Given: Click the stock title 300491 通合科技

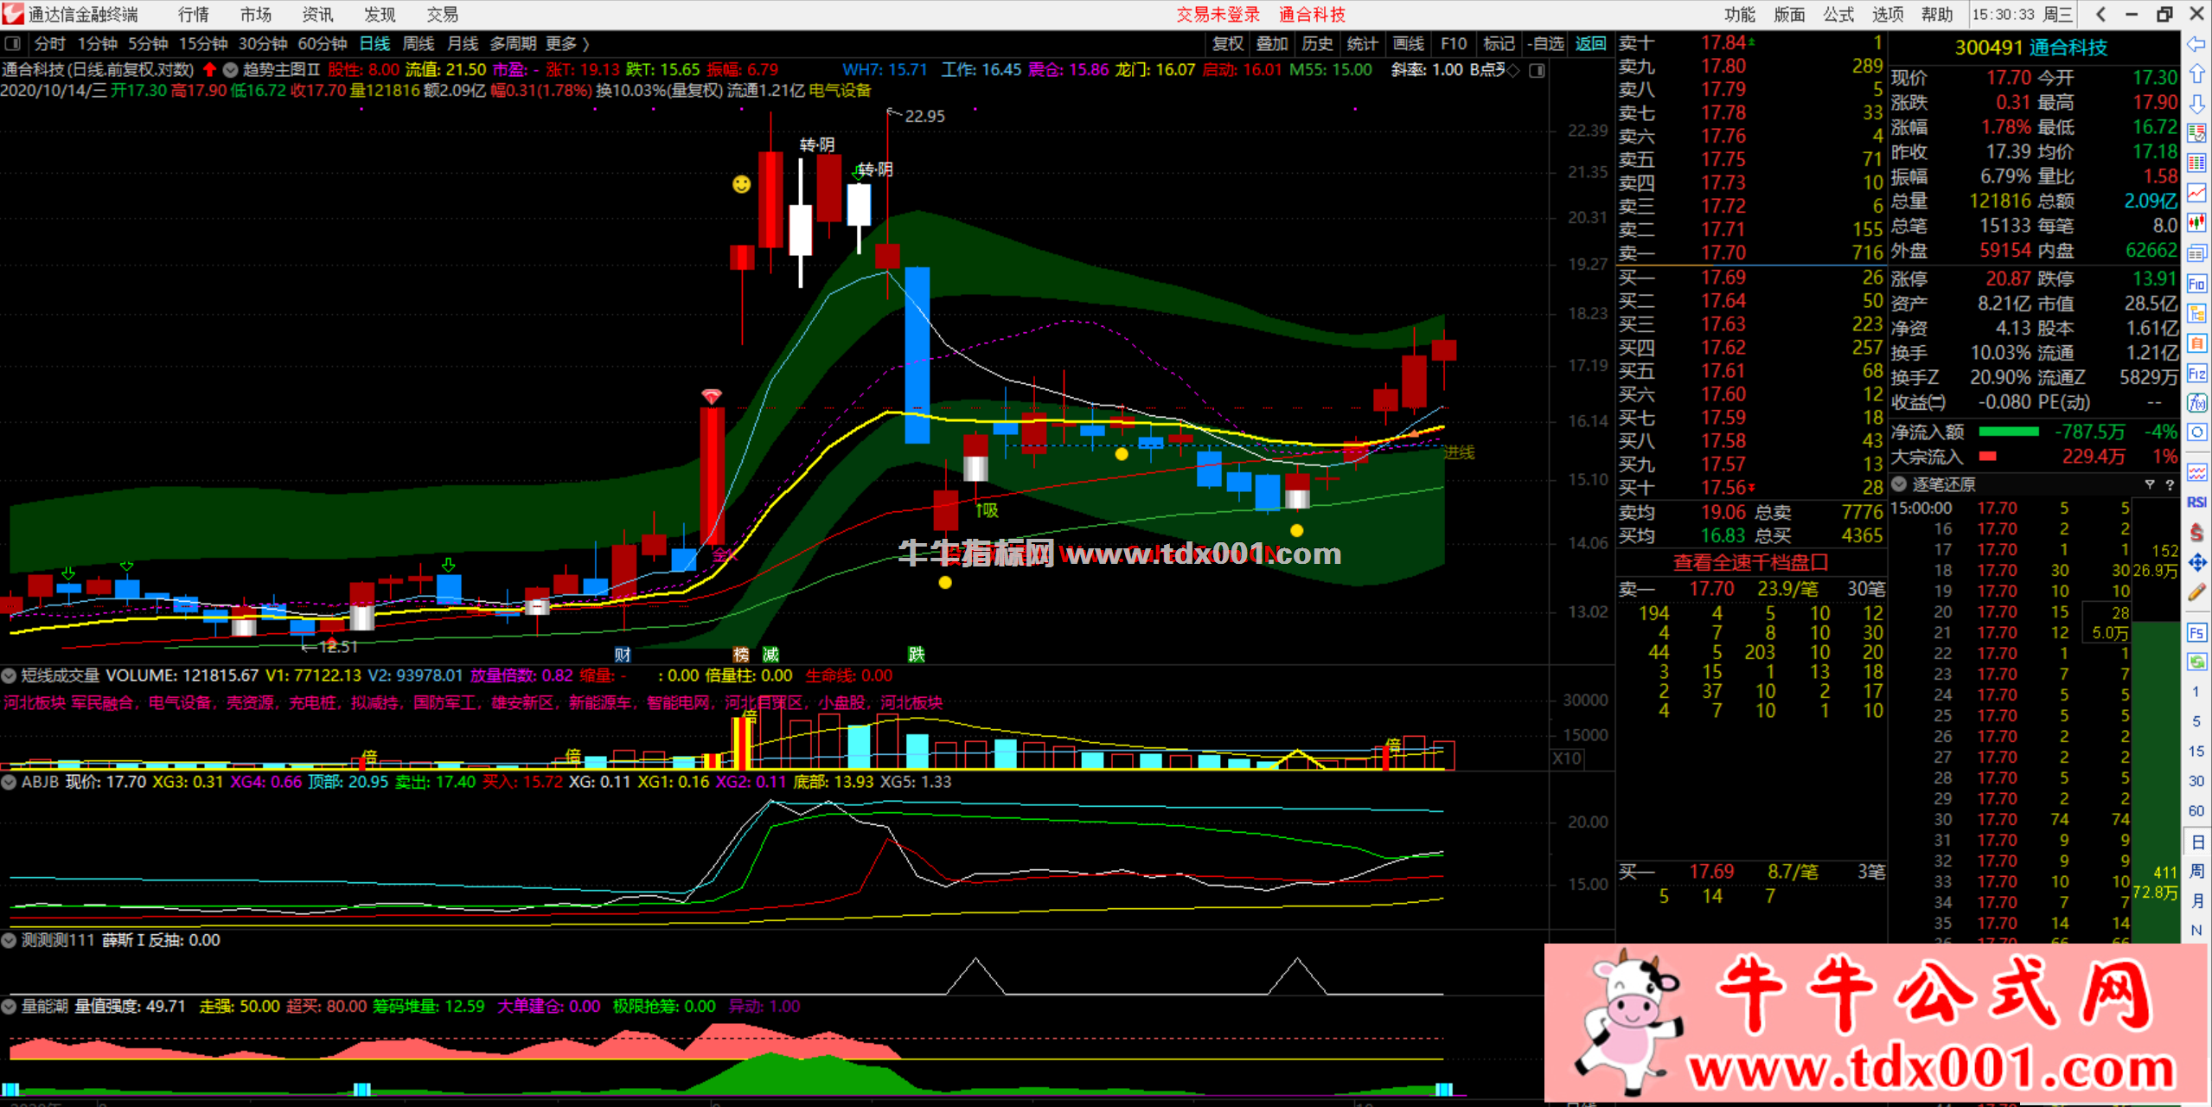Looking at the screenshot, I should pyautogui.click(x=2030, y=48).
